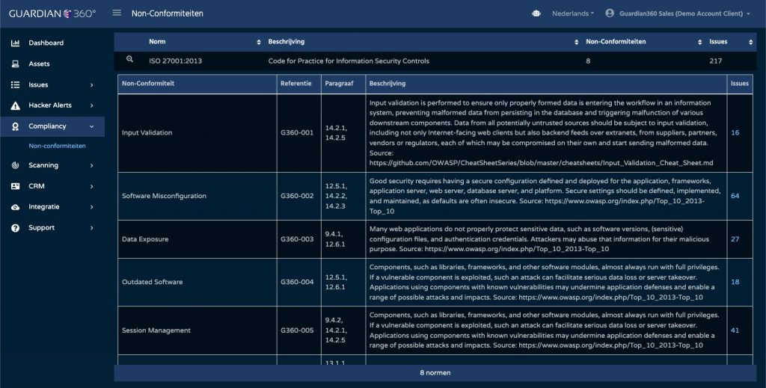Open the 41 issues link for Session Management

point(735,330)
